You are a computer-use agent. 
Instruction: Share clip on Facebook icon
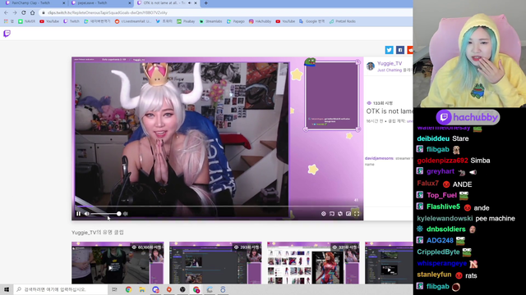400,50
